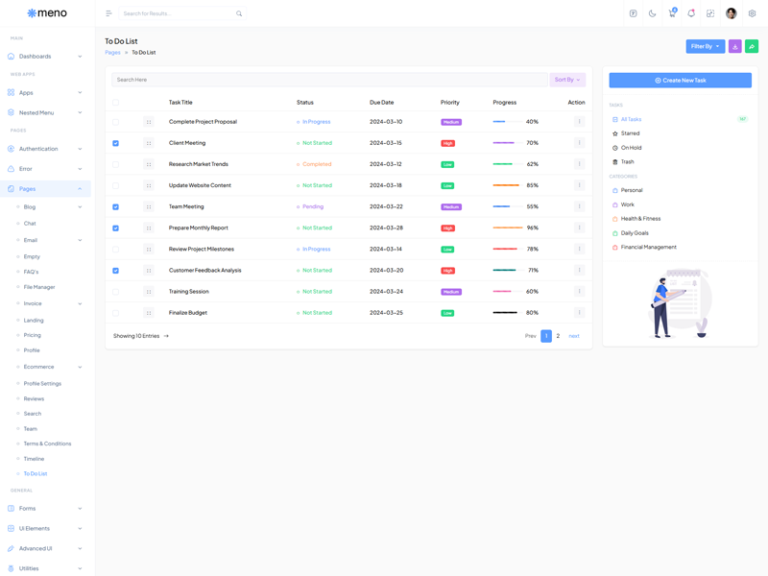Collapse sidebar using hamburger menu icon
Viewport: 768px width, 576px height.
(x=108, y=13)
